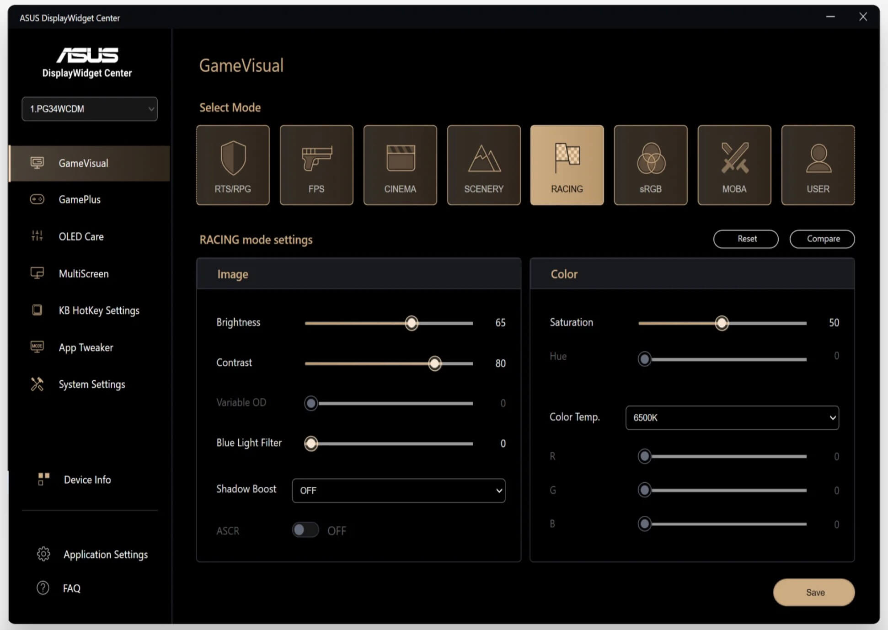Image resolution: width=888 pixels, height=630 pixels.
Task: Click the Saturation slider handle
Action: coord(722,323)
